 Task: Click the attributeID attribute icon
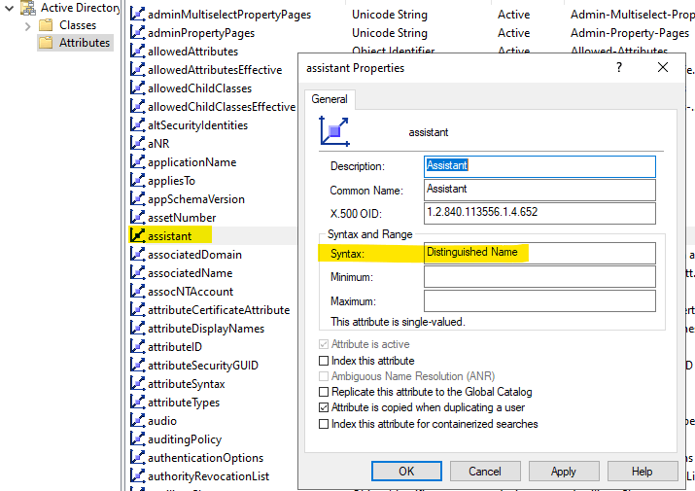137,346
